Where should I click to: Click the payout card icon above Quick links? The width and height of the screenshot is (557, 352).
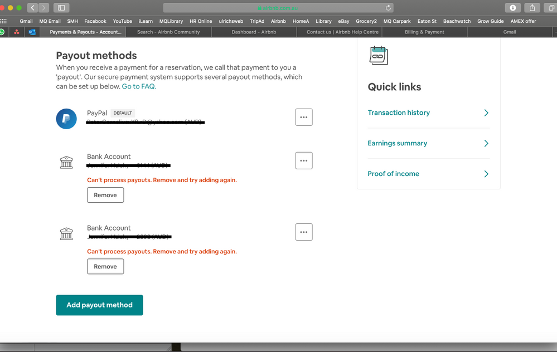click(x=378, y=55)
